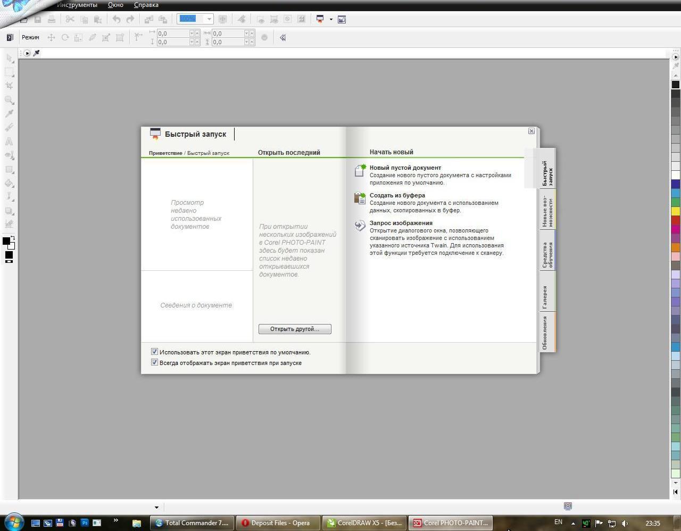Viewport: 681px width, 531px height.
Task: Switch to Deposit Files - Opera in taskbar
Action: coord(278,523)
